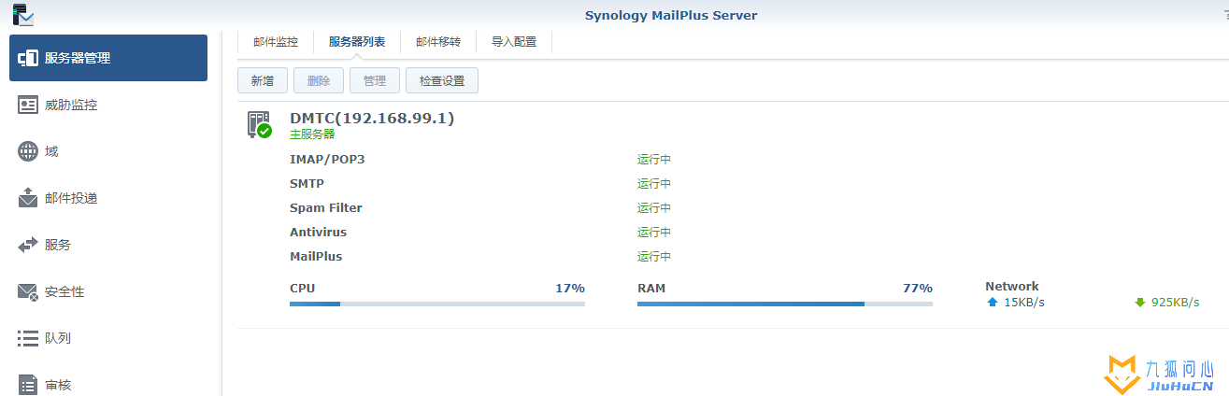Click the DMTC server status icon

click(258, 125)
